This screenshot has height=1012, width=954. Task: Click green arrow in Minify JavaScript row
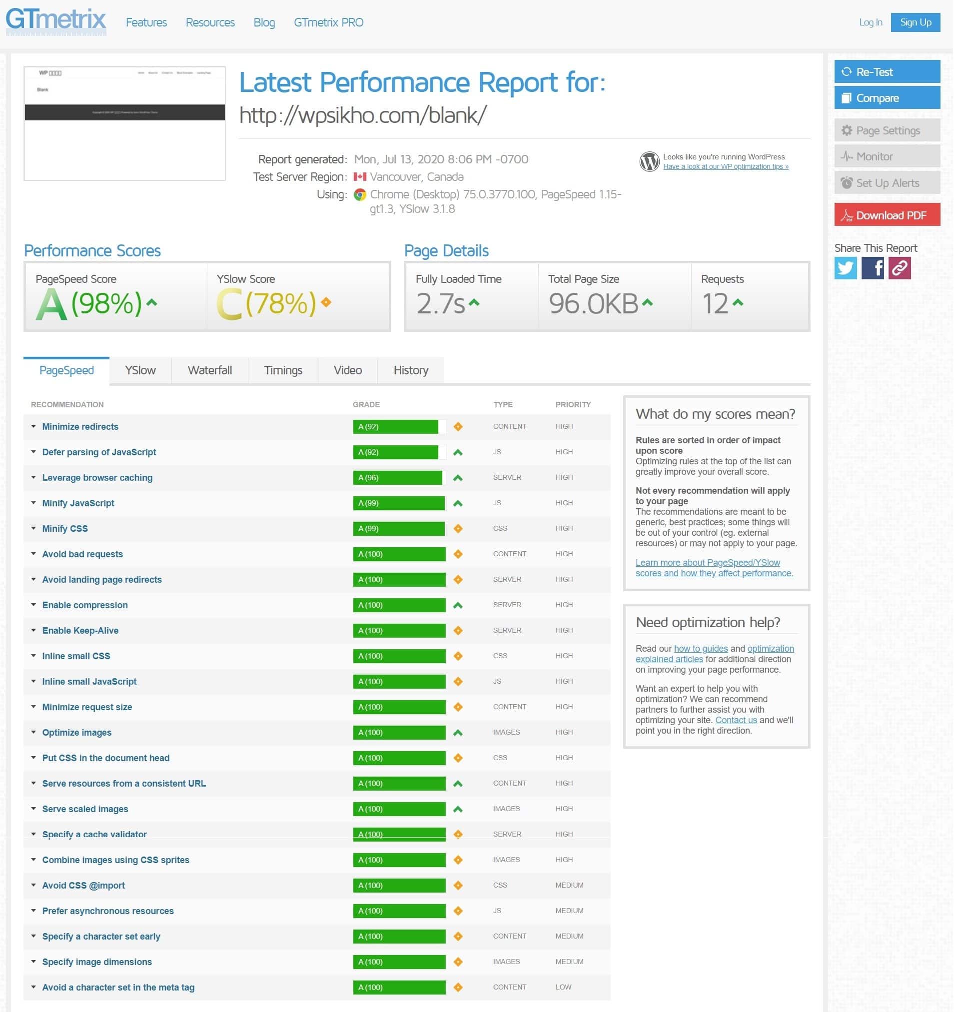458,503
